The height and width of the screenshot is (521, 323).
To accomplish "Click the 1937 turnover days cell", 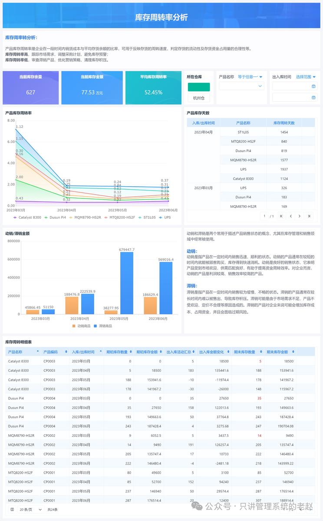I will tap(284, 169).
